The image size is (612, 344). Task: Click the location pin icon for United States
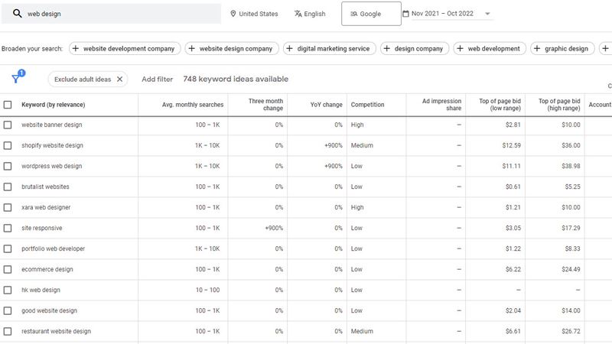point(233,14)
